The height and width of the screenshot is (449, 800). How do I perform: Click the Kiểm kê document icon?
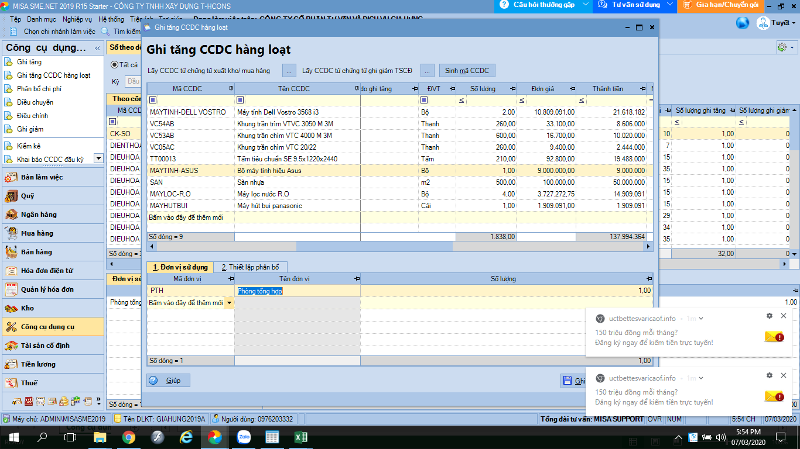click(x=8, y=146)
